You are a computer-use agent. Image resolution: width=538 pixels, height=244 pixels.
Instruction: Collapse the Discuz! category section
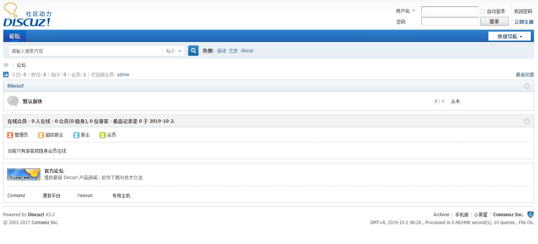(x=527, y=86)
